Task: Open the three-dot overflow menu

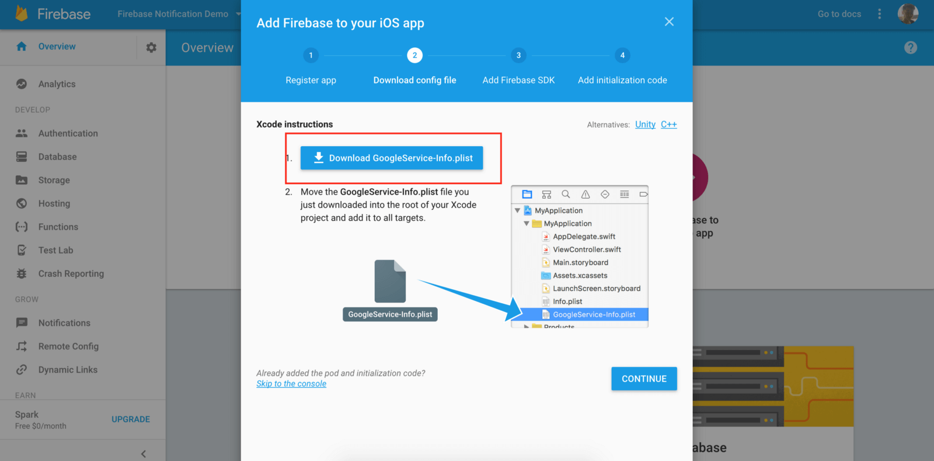Action: tap(880, 14)
